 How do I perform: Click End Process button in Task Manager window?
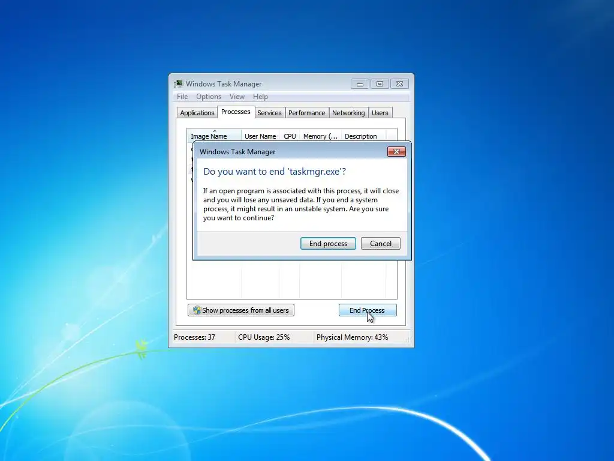pos(368,310)
